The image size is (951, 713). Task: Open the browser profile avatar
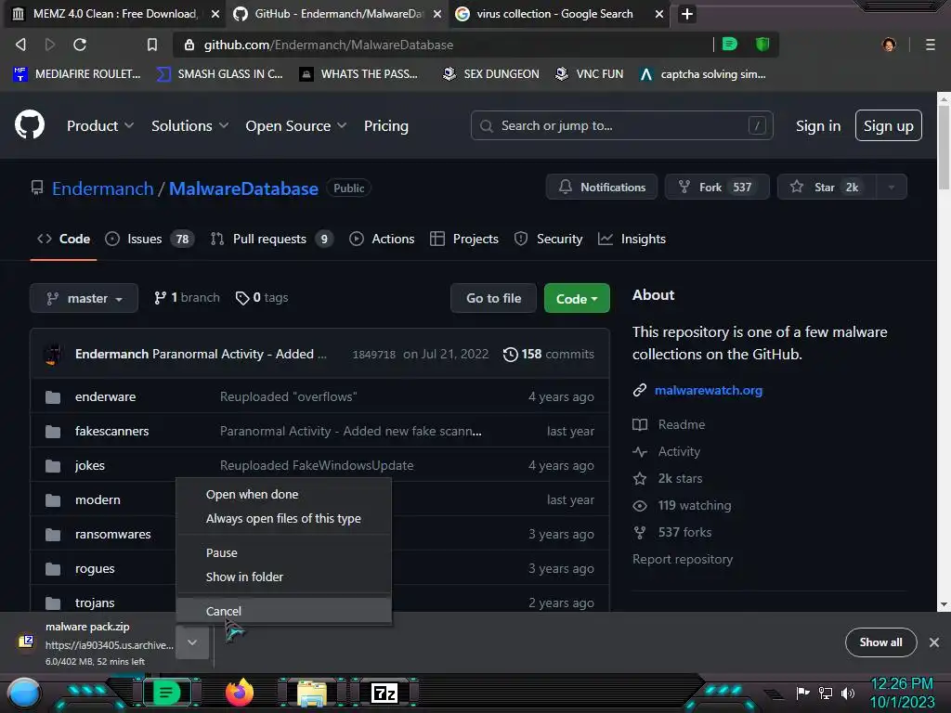(x=889, y=45)
